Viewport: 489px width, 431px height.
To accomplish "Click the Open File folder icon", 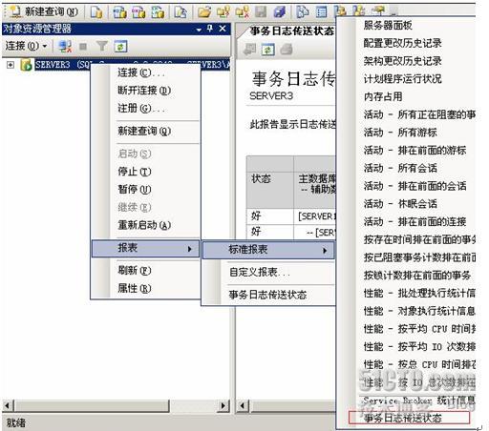I will (x=204, y=12).
